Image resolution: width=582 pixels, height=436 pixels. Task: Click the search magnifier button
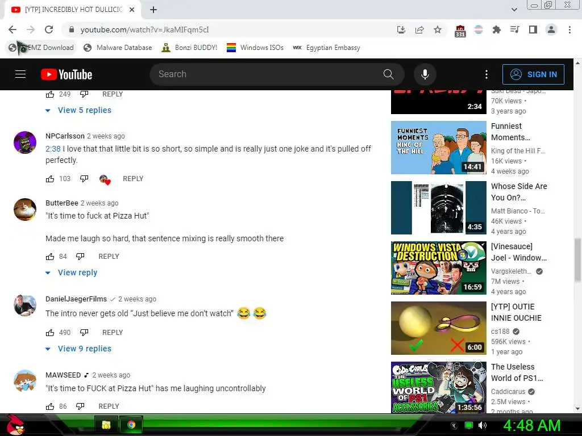(x=388, y=74)
